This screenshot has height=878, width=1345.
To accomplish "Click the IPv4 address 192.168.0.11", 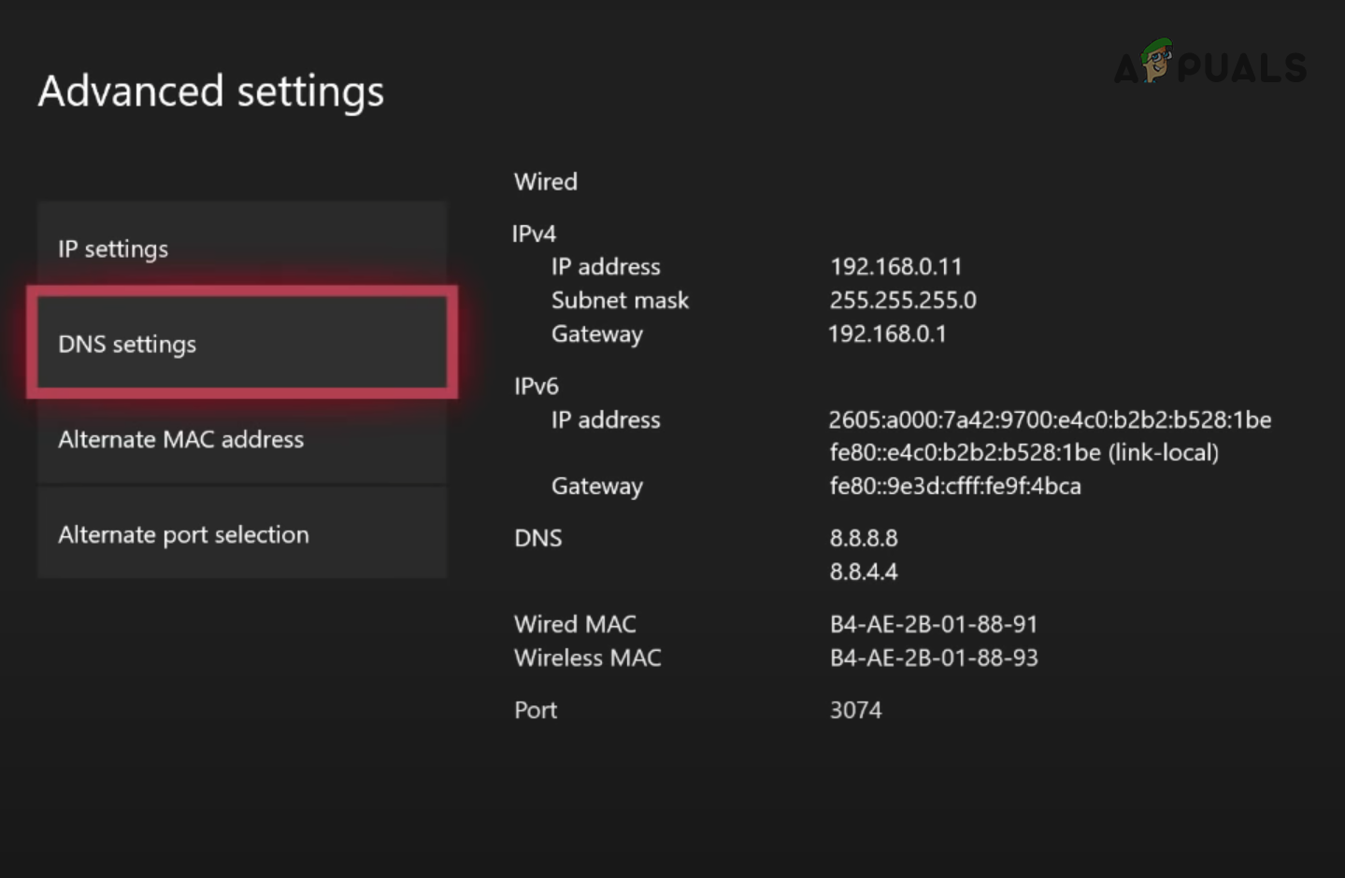I will tap(895, 267).
